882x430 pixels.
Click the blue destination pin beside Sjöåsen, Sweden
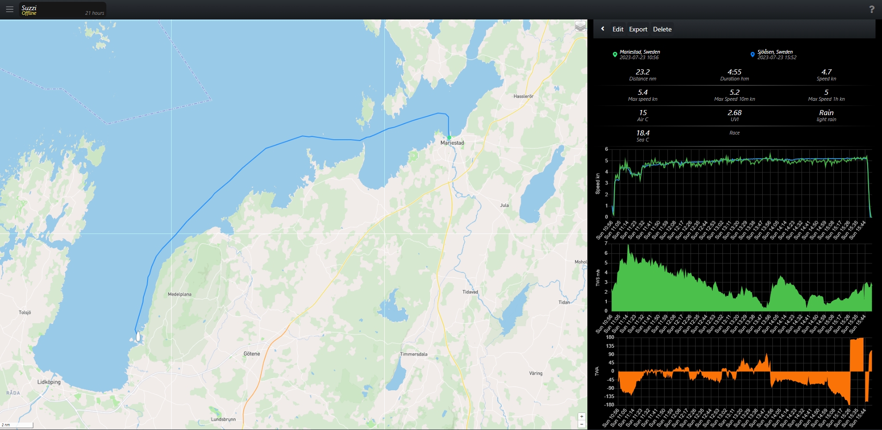pyautogui.click(x=752, y=55)
